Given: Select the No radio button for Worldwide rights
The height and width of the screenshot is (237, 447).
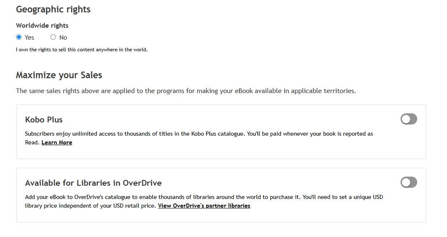Looking at the screenshot, I should pyautogui.click(x=53, y=37).
